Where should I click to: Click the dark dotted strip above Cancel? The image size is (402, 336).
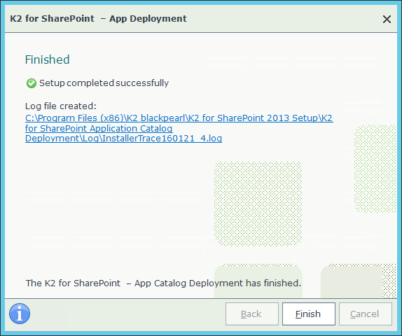point(389,281)
